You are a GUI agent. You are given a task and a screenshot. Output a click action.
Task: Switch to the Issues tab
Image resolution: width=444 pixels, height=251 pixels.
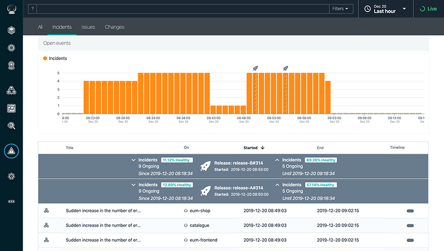[88, 27]
